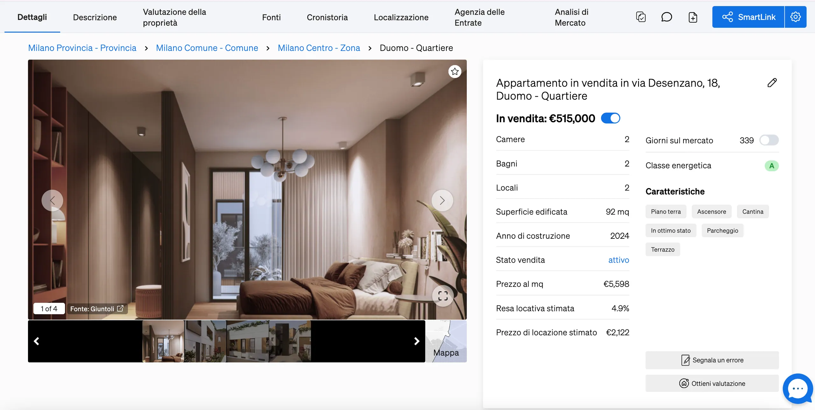
Task: Show next photo with right chevron
Action: 442,201
